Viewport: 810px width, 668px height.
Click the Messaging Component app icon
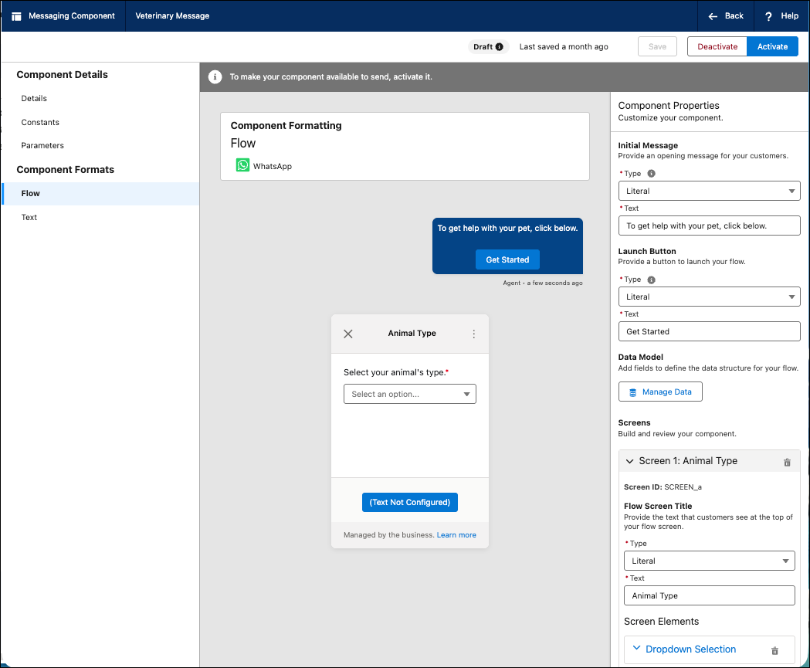point(16,16)
